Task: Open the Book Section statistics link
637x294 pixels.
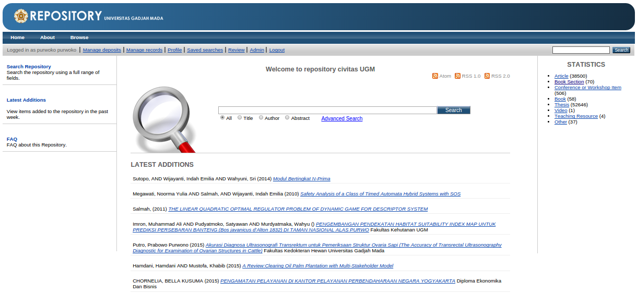Action: pyautogui.click(x=569, y=82)
